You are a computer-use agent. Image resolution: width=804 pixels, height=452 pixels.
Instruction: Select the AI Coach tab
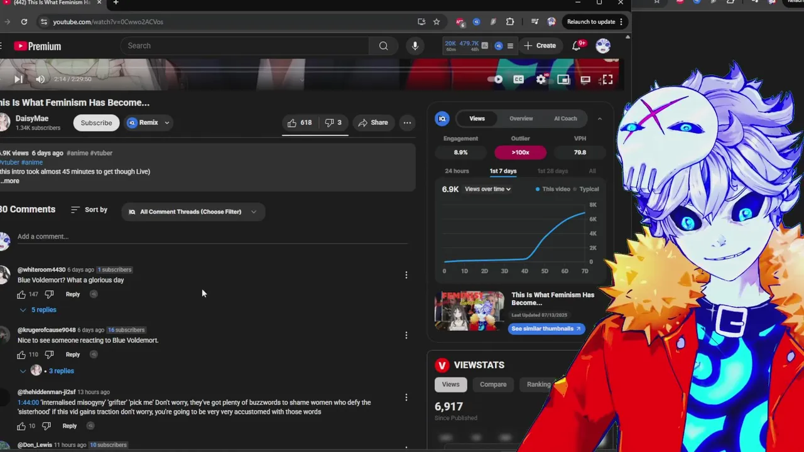click(565, 119)
